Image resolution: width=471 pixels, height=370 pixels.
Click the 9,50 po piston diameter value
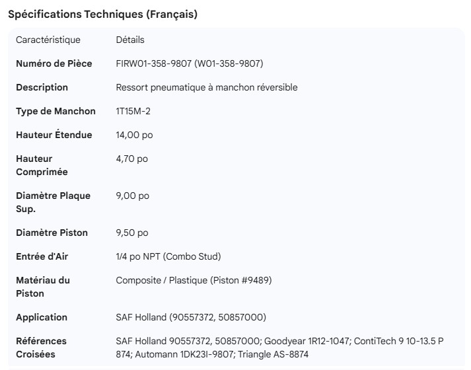132,233
